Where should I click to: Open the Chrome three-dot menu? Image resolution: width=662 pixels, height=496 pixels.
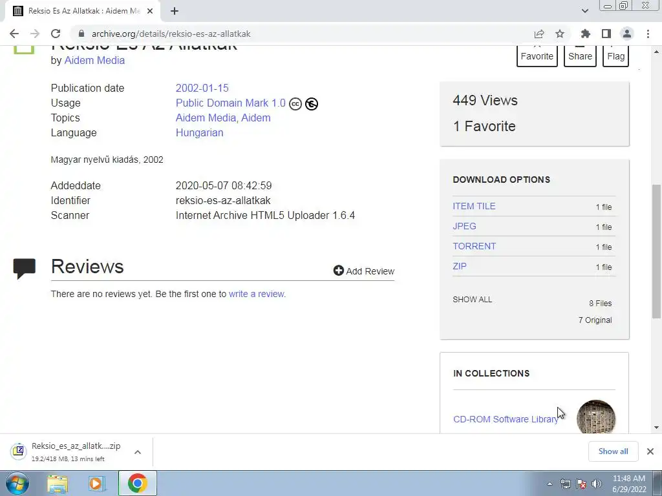click(648, 34)
